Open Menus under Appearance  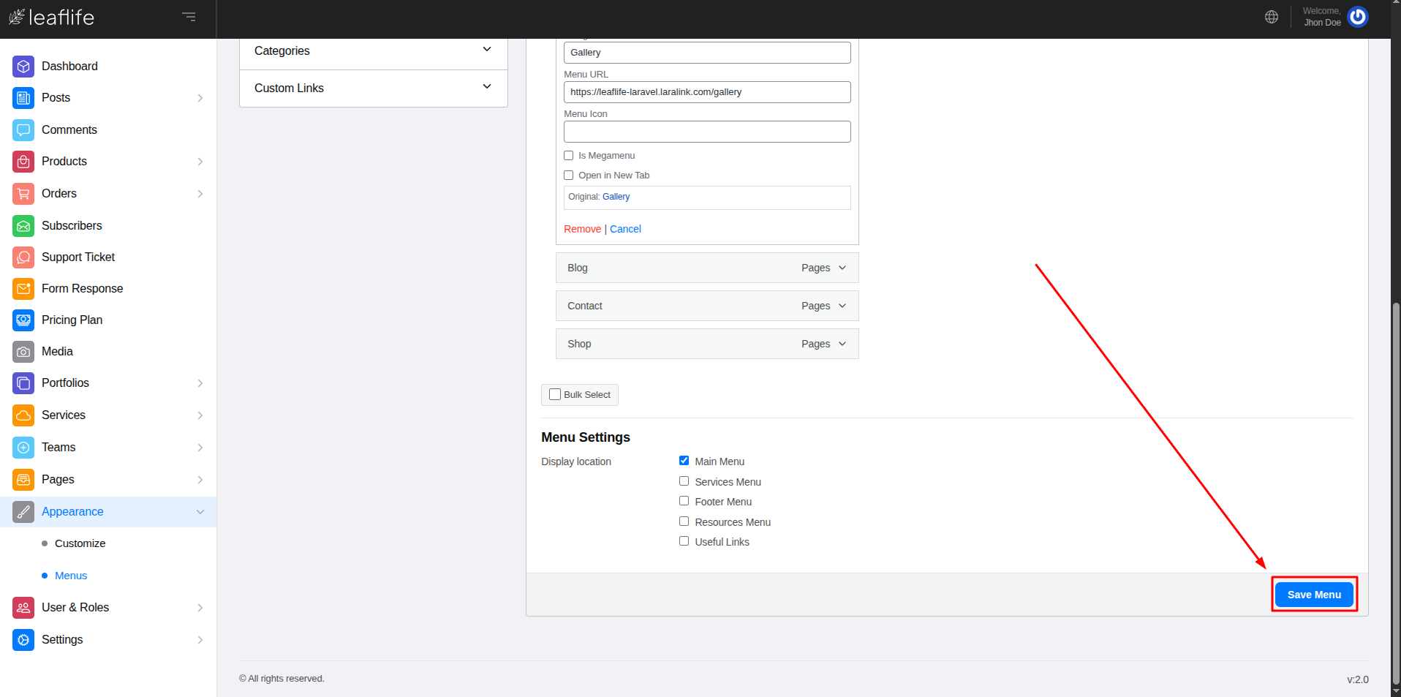coord(71,576)
